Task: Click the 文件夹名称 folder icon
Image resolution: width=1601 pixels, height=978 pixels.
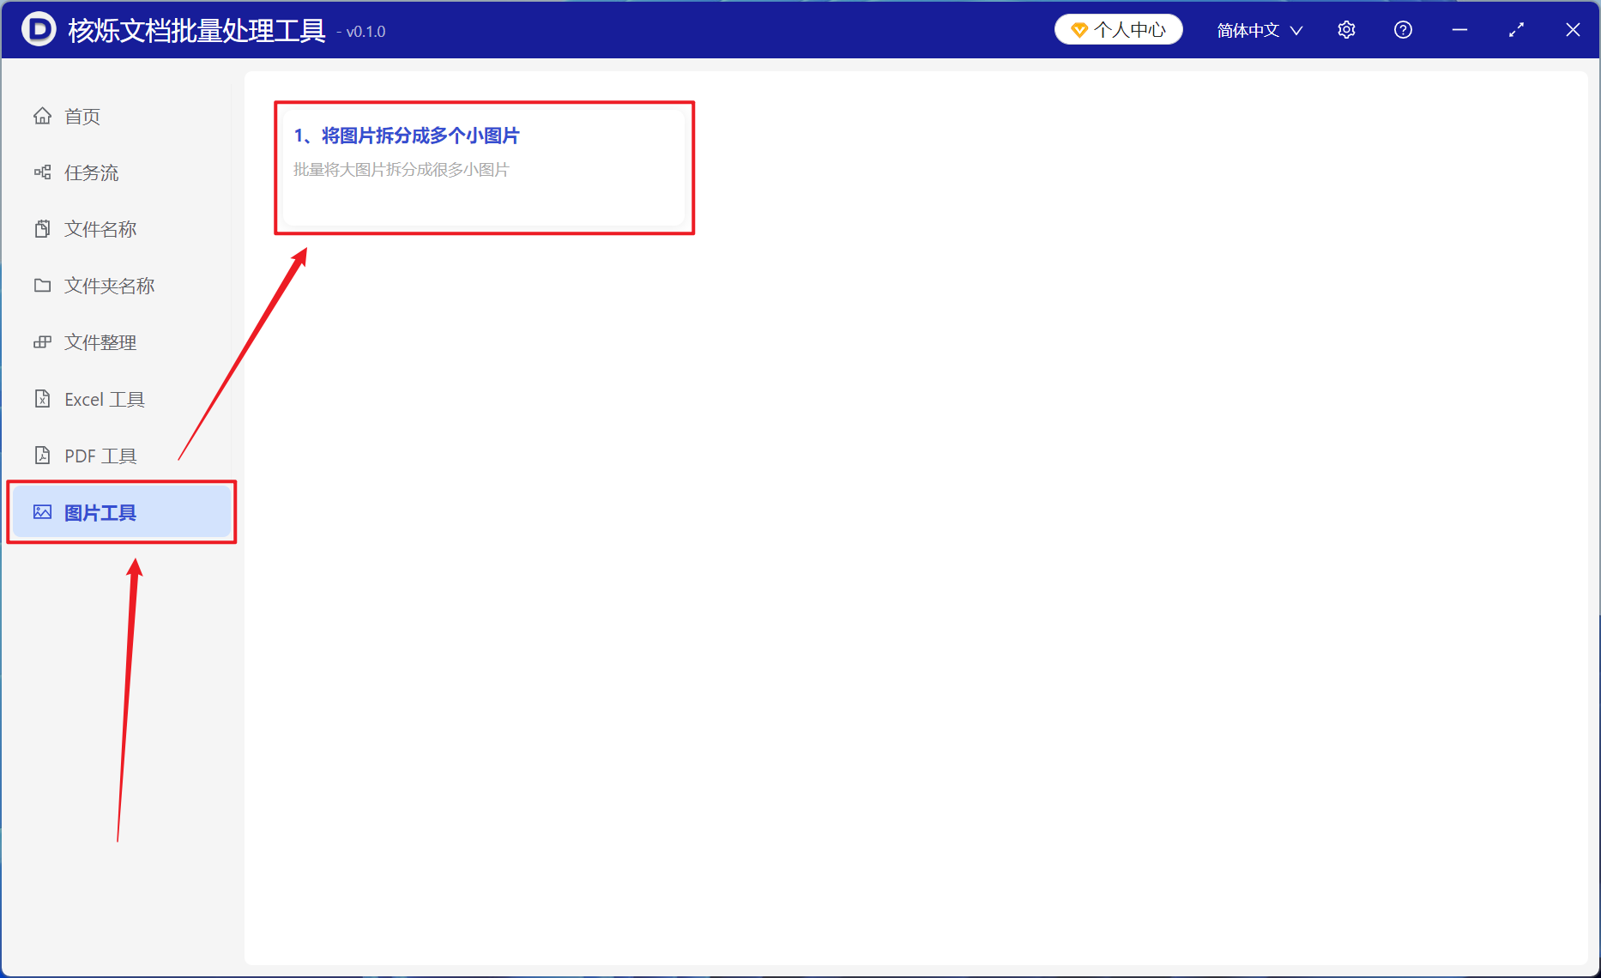Action: click(x=42, y=286)
